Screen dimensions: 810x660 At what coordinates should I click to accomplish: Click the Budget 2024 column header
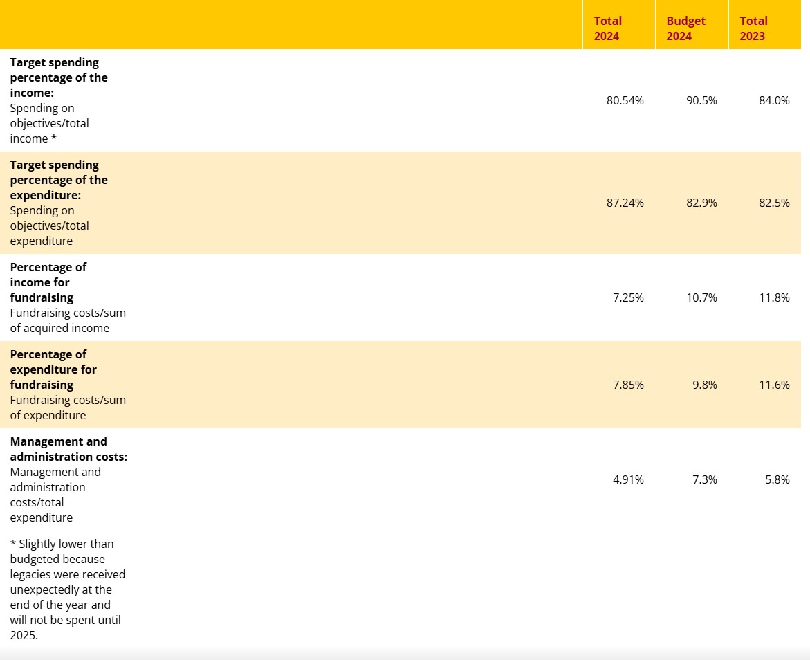pos(685,28)
